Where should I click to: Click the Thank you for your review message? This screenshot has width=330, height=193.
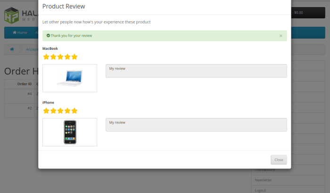pos(71,35)
